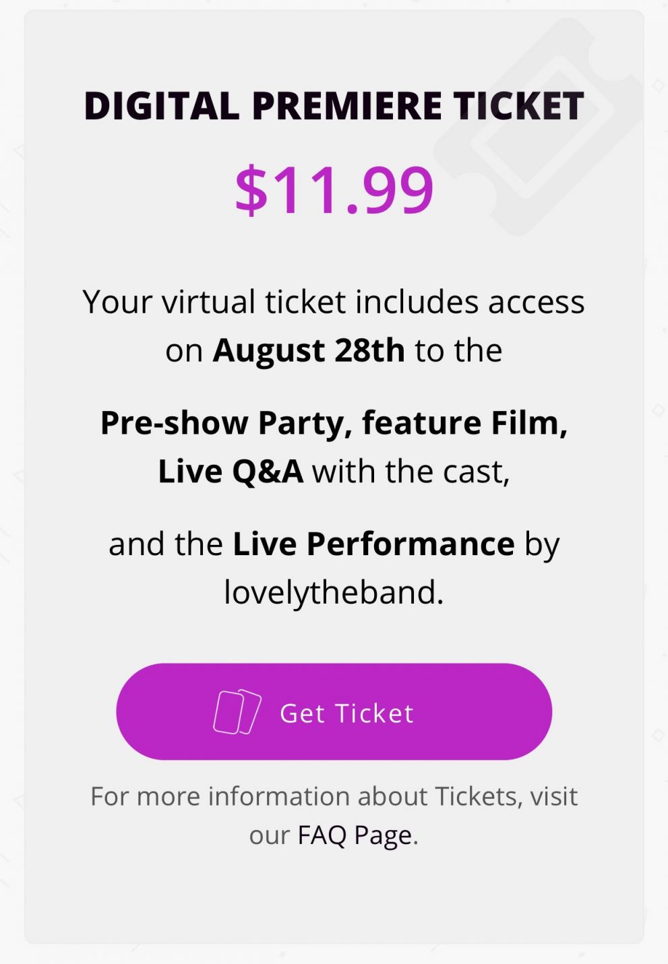Click the faded ticket watermark icon
This screenshot has width=668, height=964.
(x=536, y=128)
